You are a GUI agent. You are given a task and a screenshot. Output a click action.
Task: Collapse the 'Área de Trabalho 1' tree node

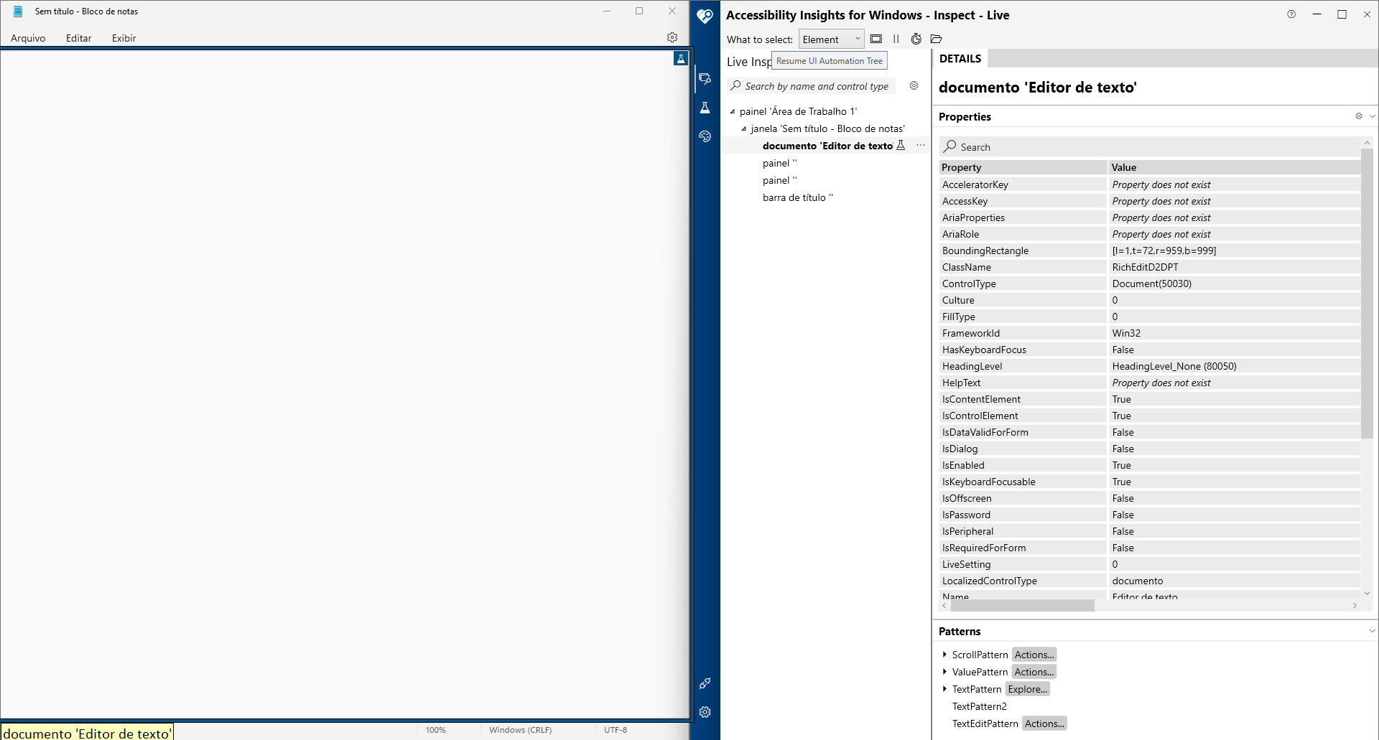tap(733, 112)
